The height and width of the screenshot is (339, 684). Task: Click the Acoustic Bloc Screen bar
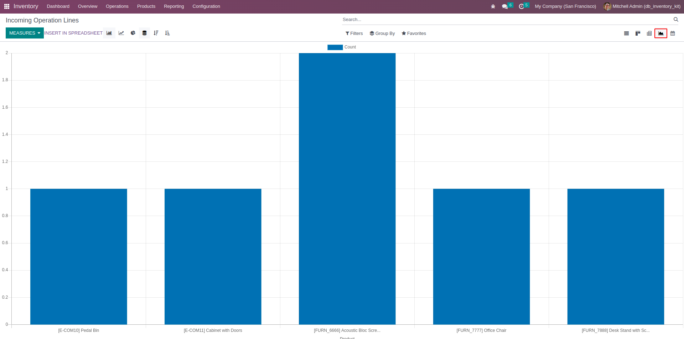tap(347, 189)
